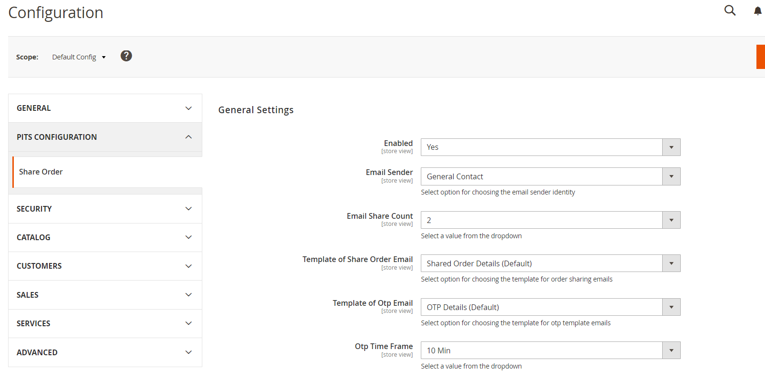The image size is (765, 389).
Task: Expand the SECURITY section
Action: coord(105,209)
